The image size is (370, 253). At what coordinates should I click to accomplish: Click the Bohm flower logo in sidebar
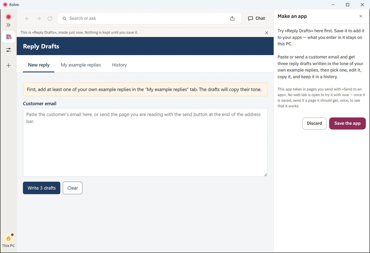coord(8,17)
